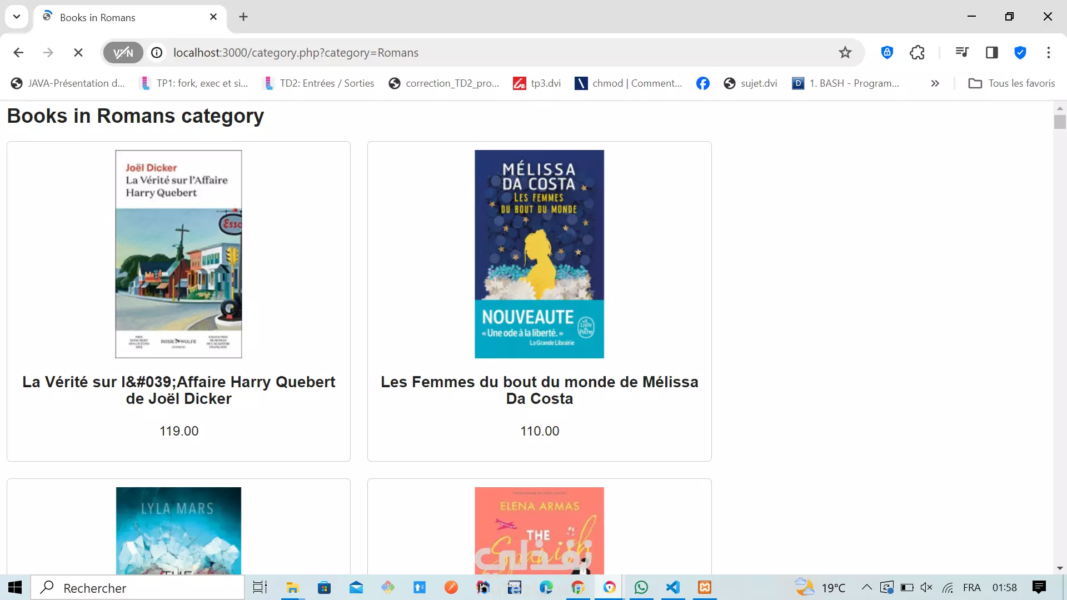Open a new browser tab

coord(243,17)
